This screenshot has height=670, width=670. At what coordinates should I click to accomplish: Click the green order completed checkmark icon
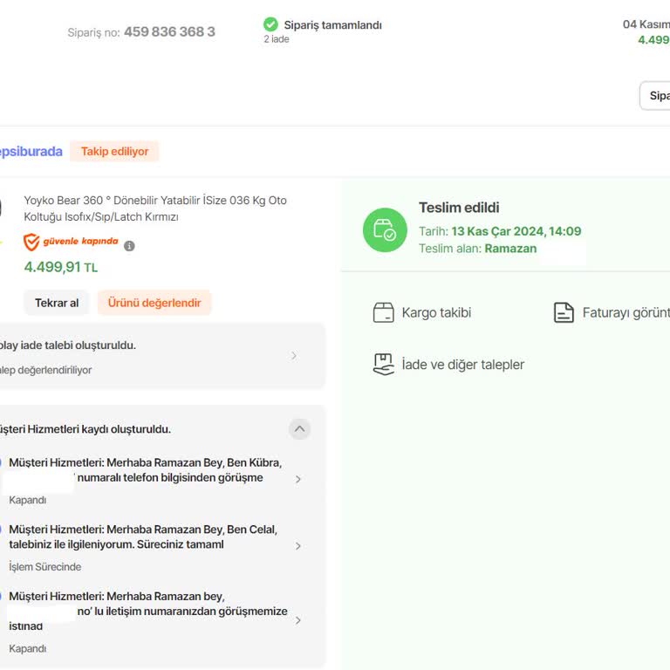tap(270, 24)
